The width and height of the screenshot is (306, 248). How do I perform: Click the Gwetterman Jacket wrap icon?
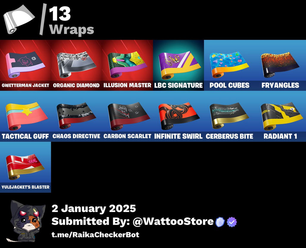pyautogui.click(x=25, y=65)
